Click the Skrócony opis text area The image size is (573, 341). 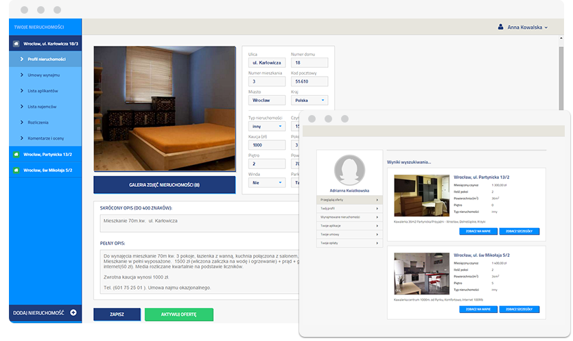pyautogui.click(x=200, y=223)
